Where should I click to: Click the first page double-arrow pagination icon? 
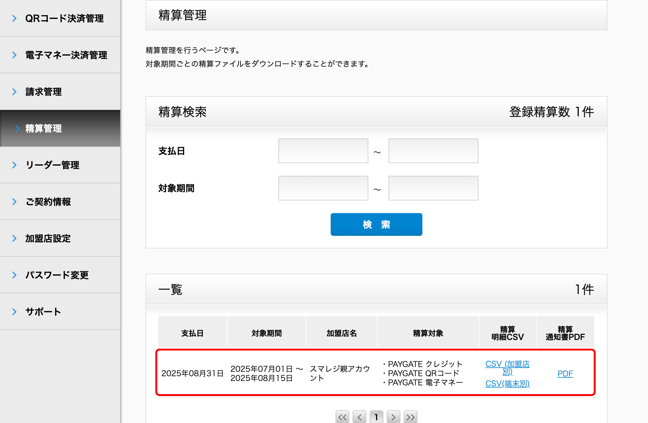click(342, 417)
